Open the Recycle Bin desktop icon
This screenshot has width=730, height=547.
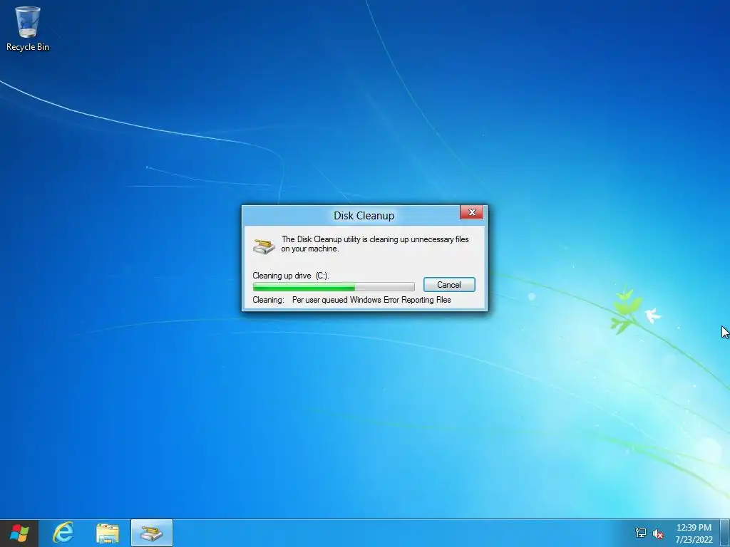(x=28, y=28)
